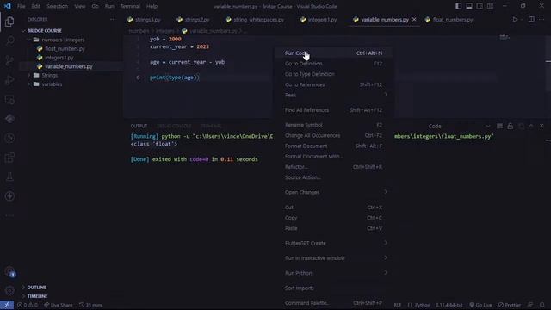Screen dimensions: 551x310
Task: Open Command Palette from context menu
Action: point(333,303)
